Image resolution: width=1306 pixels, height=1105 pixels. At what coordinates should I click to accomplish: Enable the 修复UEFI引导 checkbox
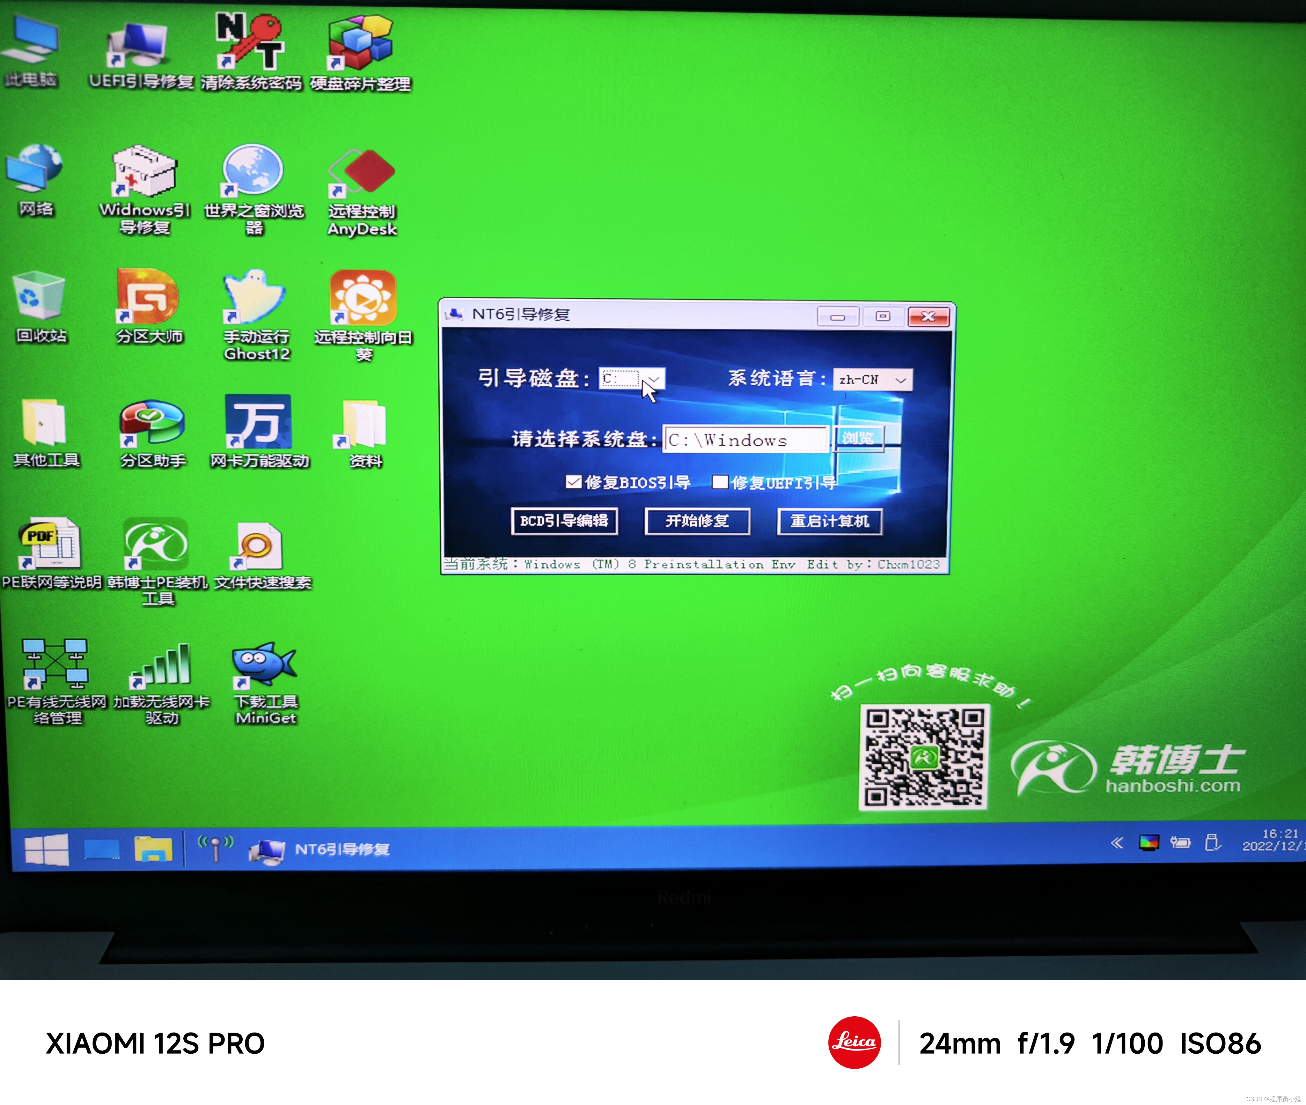point(720,482)
